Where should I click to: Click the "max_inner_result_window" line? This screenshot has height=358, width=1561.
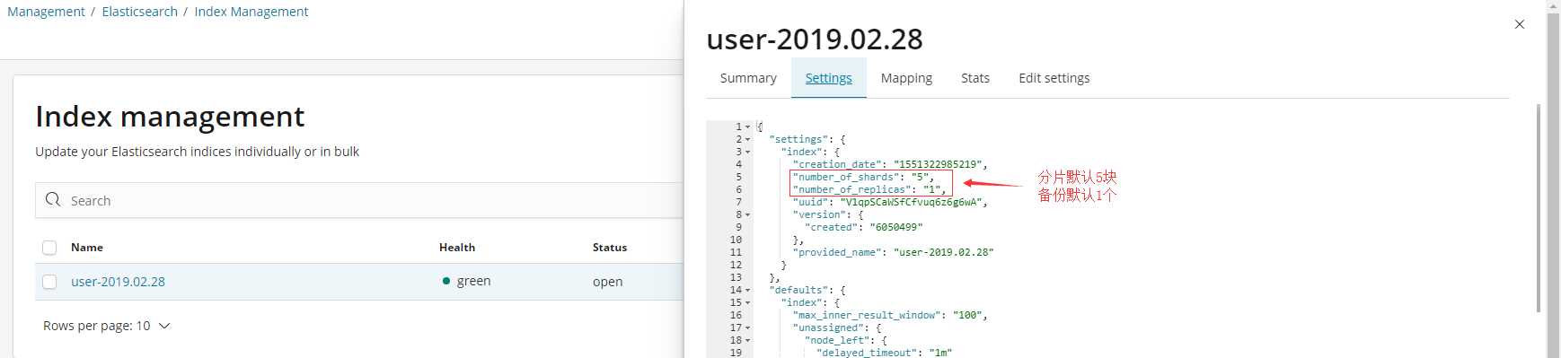point(890,315)
